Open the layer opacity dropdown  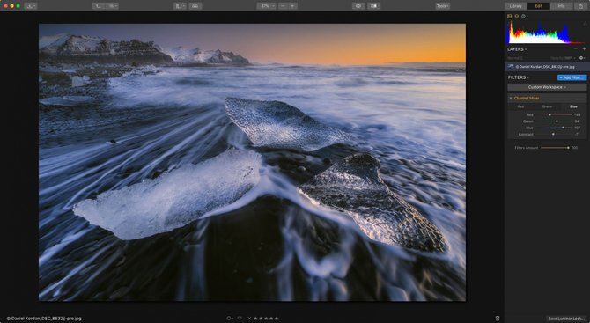(564, 58)
